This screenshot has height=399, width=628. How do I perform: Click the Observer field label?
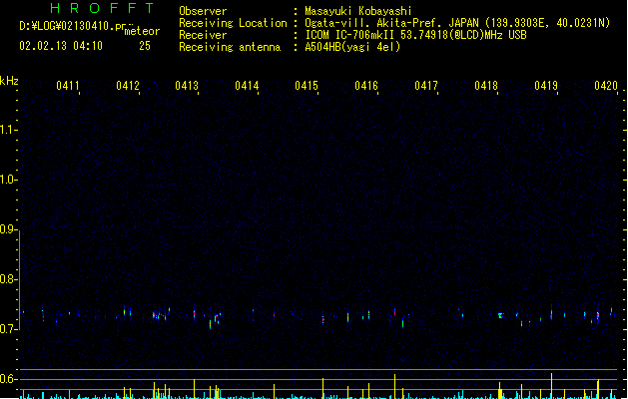click(203, 11)
